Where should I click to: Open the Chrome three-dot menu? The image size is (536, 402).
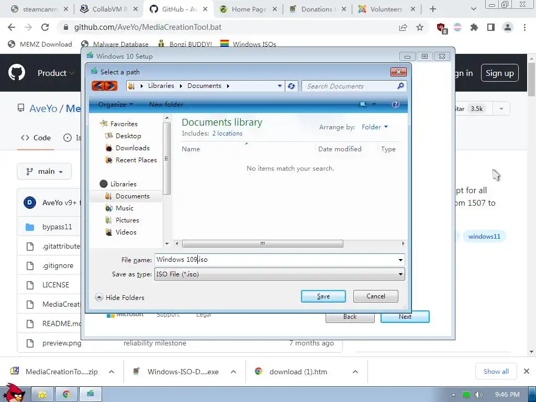pyautogui.click(x=524, y=27)
